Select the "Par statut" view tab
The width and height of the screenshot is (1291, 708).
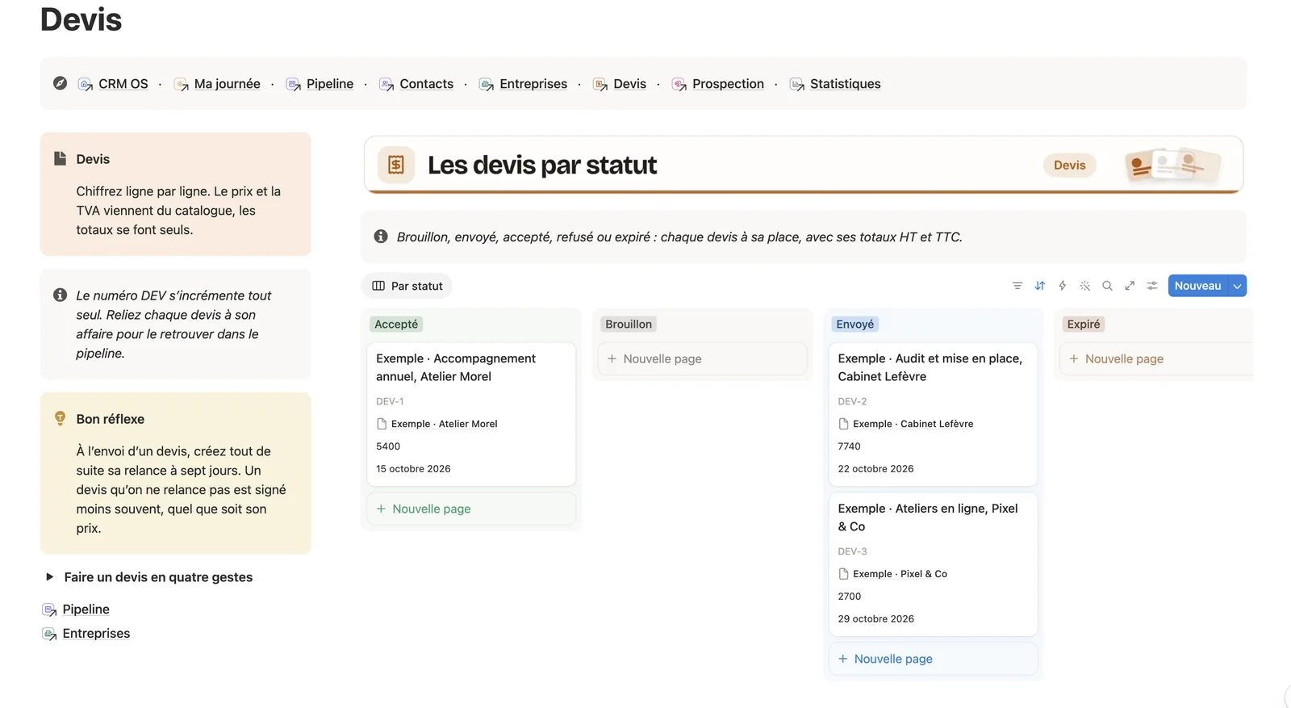click(407, 286)
